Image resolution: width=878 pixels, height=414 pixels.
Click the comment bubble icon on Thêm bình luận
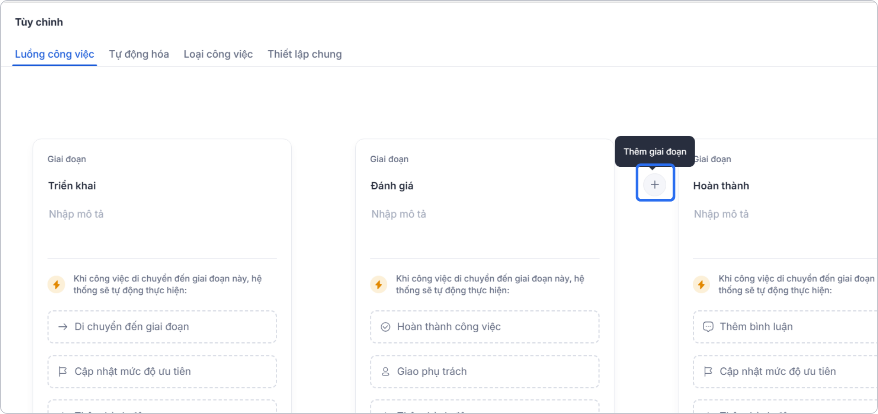tap(709, 327)
